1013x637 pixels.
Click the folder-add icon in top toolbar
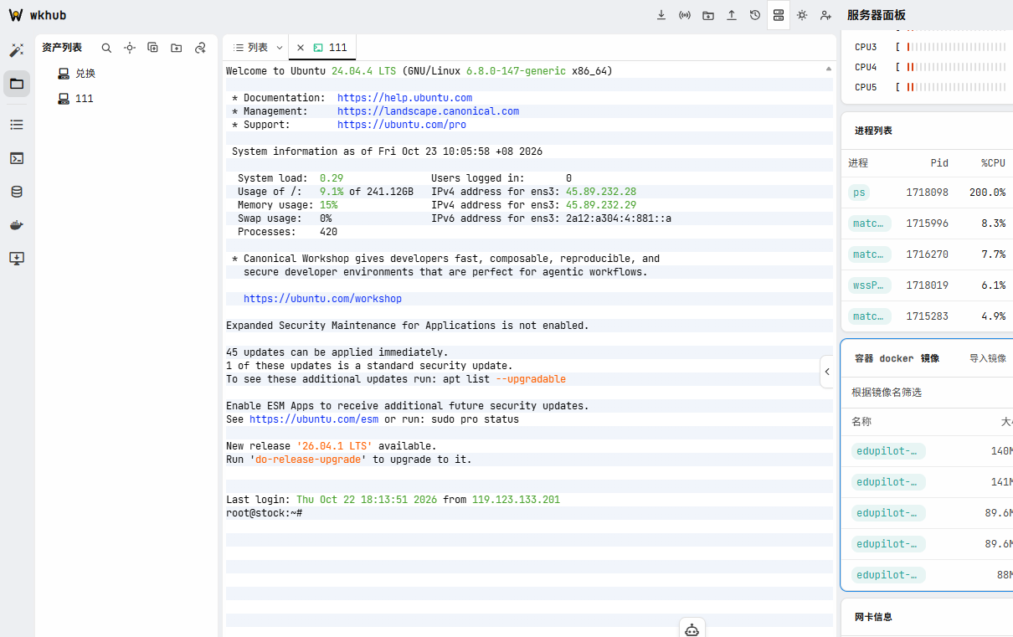point(708,15)
